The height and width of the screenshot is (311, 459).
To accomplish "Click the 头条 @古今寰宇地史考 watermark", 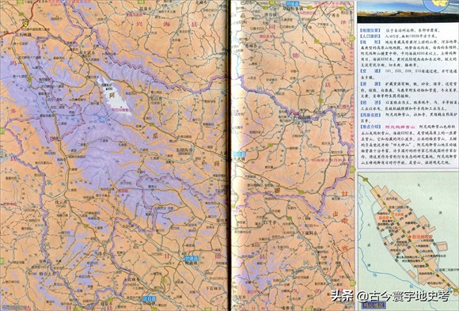I will pyautogui.click(x=390, y=296).
